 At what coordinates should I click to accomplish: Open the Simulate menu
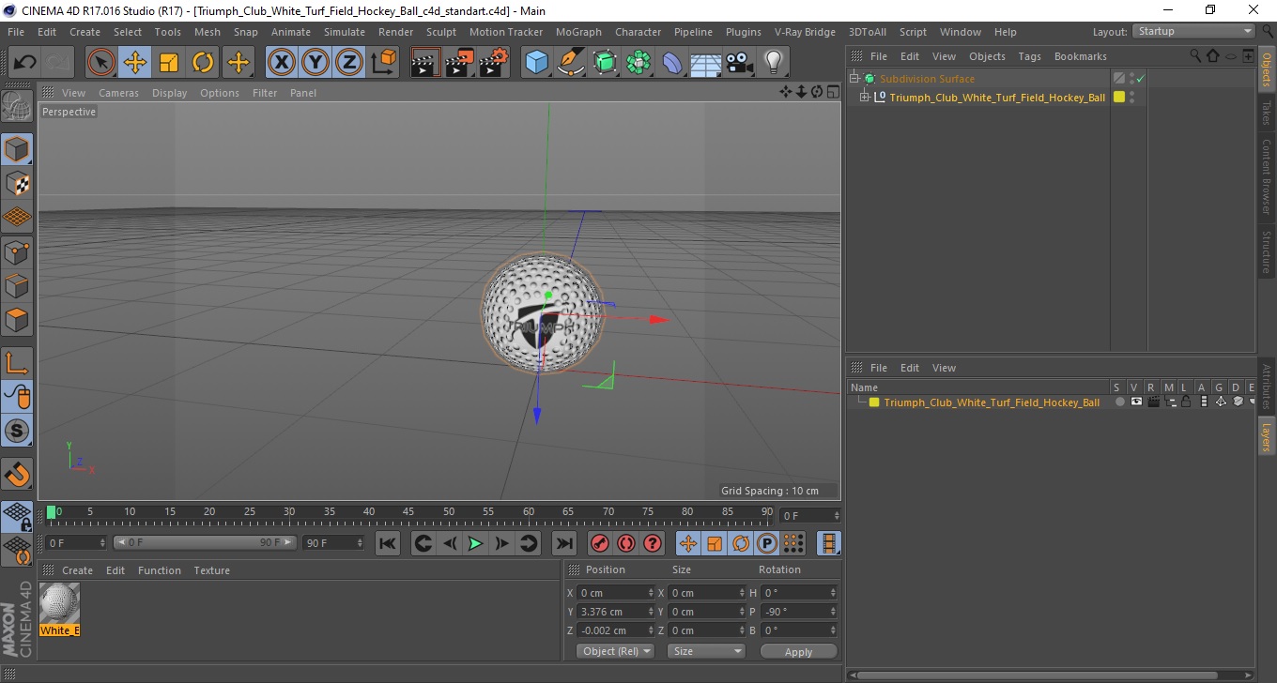[345, 32]
